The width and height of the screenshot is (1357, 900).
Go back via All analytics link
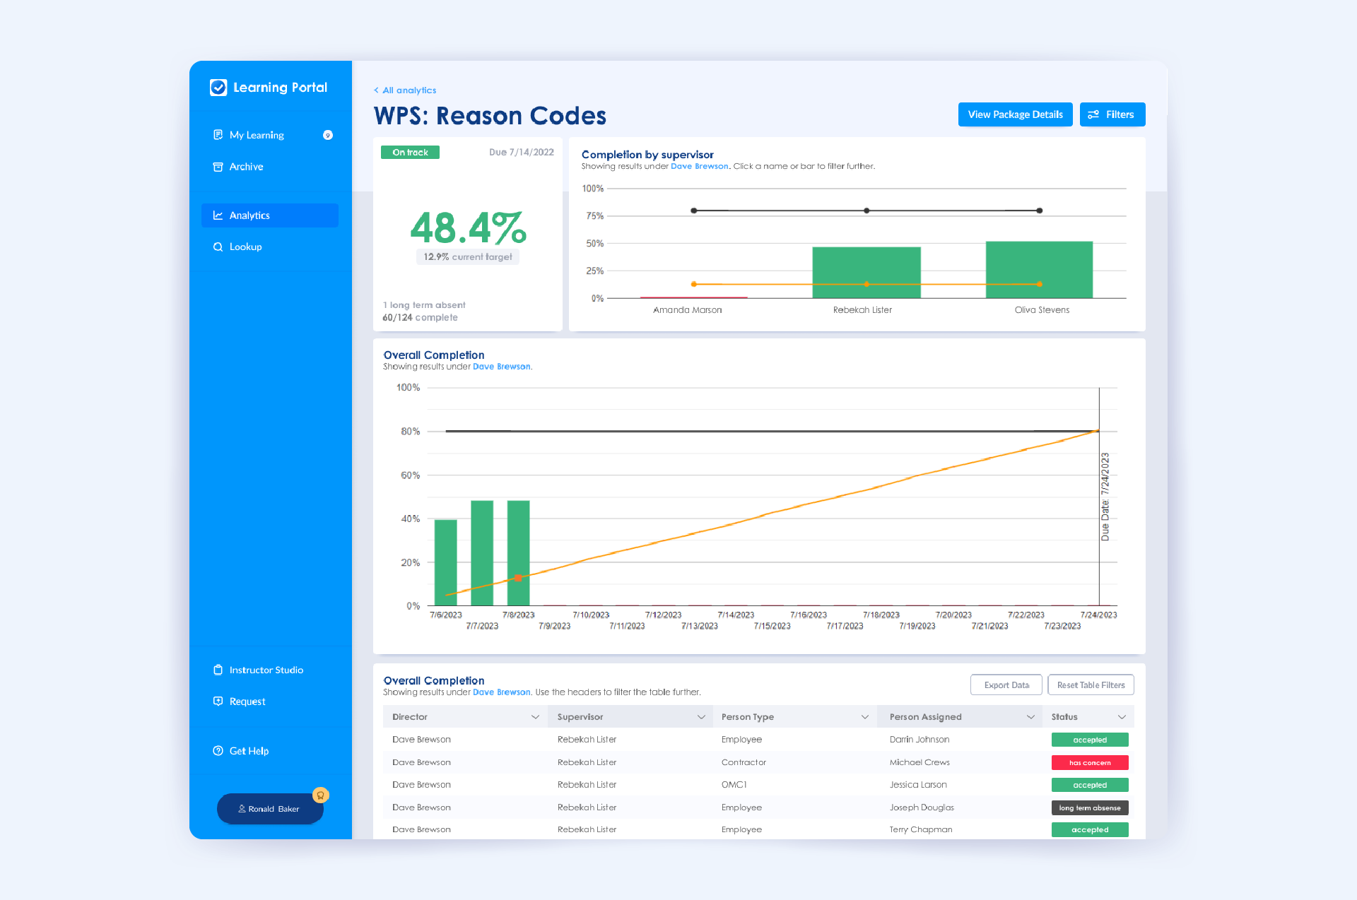tap(406, 90)
